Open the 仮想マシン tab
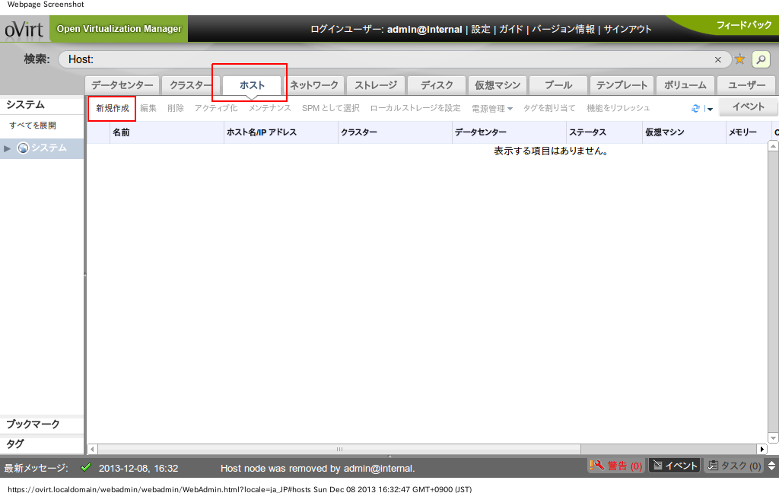The image size is (779, 493). click(497, 84)
